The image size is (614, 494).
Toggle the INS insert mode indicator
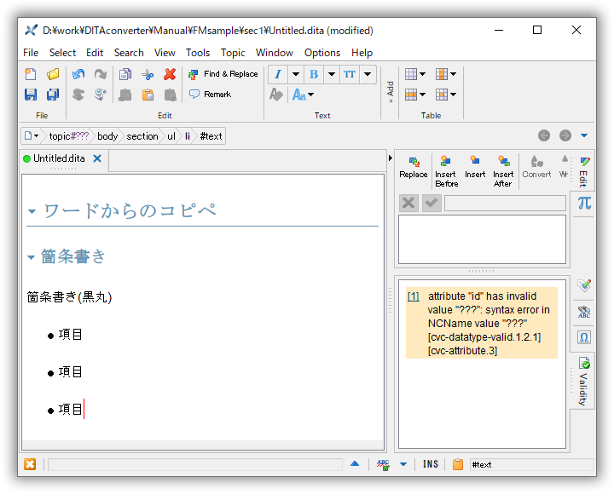click(x=430, y=464)
